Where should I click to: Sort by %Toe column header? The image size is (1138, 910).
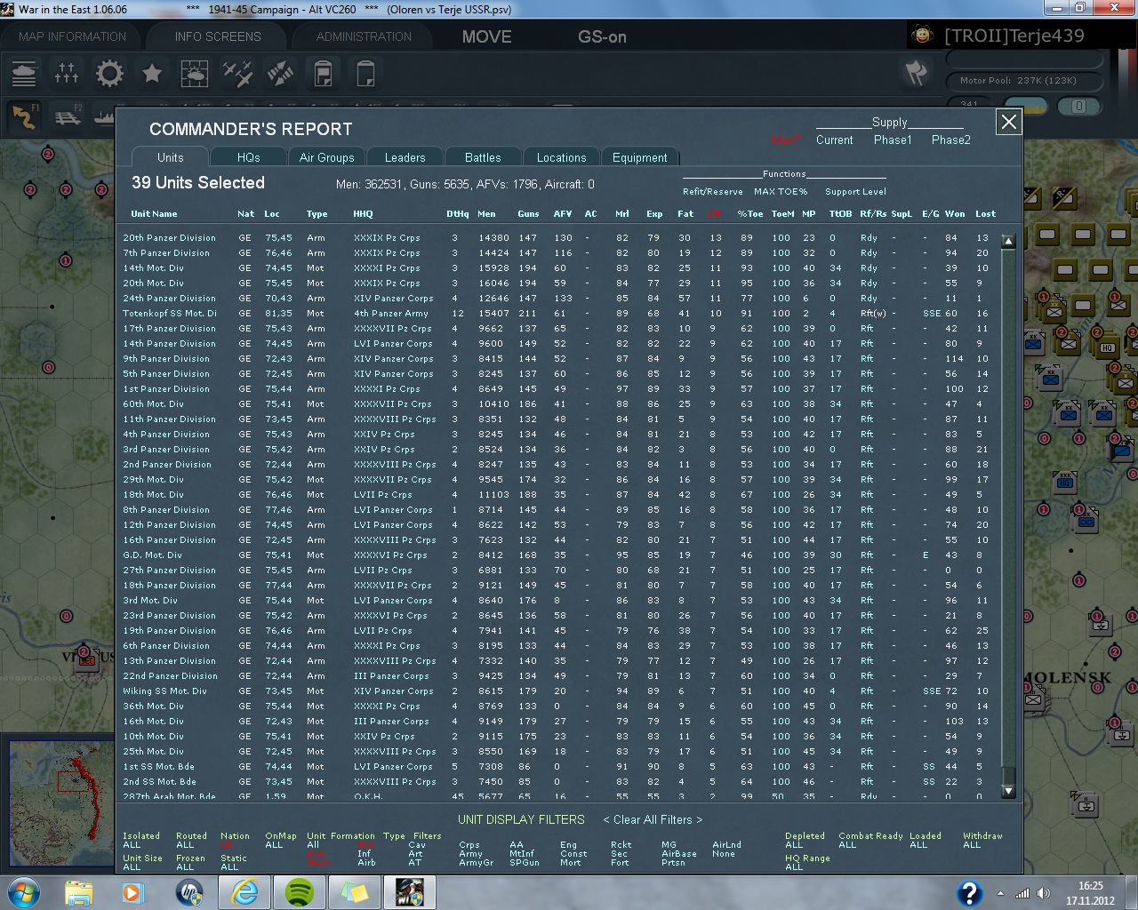tap(750, 214)
